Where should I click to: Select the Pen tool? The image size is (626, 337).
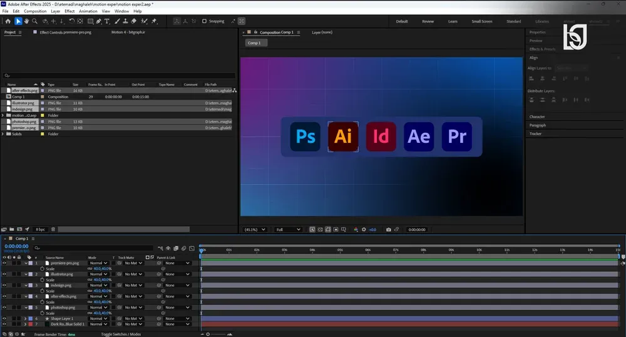[99, 21]
